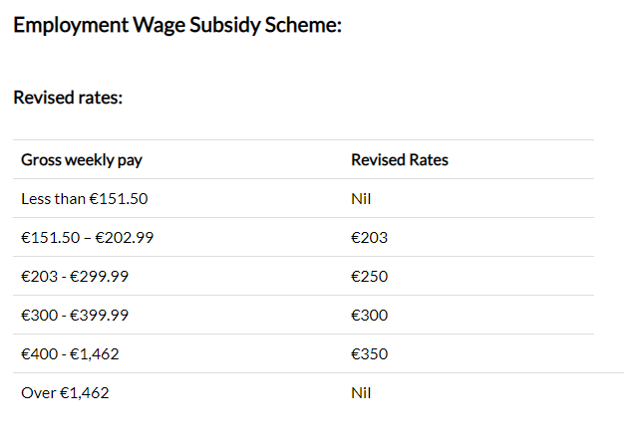Screen dimensions: 624x443
Task: Select the 'Gross weekly pay' column header
Action: [89, 160]
